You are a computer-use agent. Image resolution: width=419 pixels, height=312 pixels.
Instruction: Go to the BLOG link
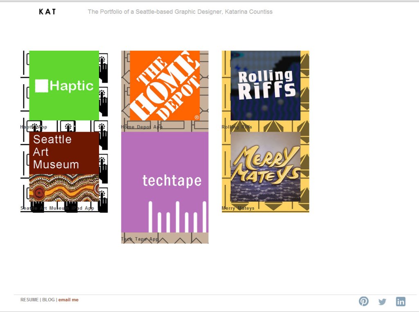click(48, 300)
